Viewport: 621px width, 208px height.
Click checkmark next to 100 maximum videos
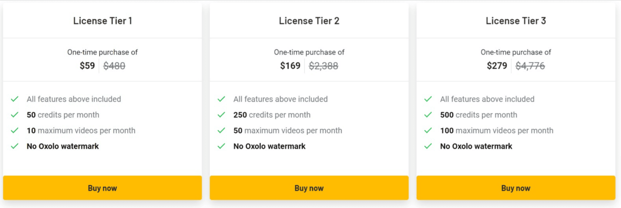pos(428,131)
